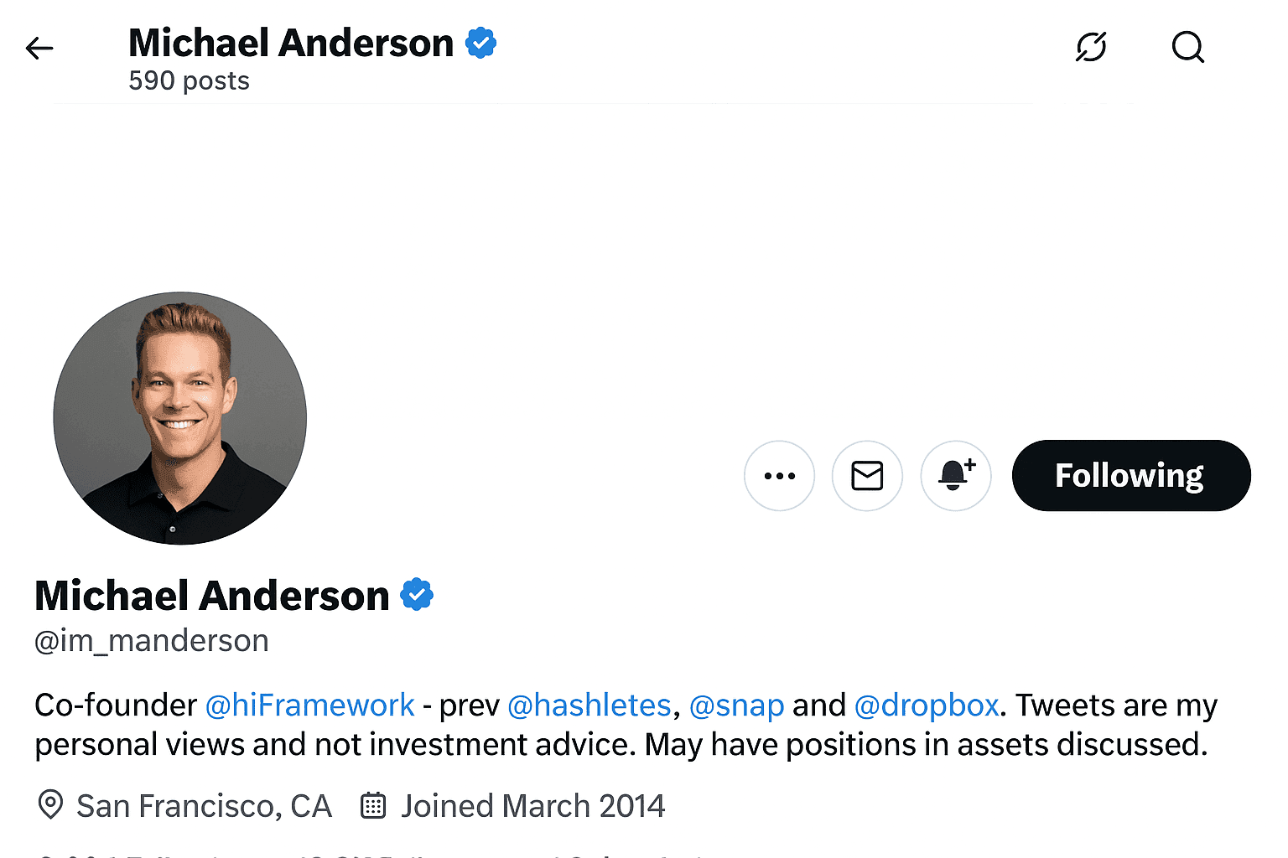The height and width of the screenshot is (858, 1288).
Task: Open the @hiFramework mention link
Action: pyautogui.click(x=310, y=706)
